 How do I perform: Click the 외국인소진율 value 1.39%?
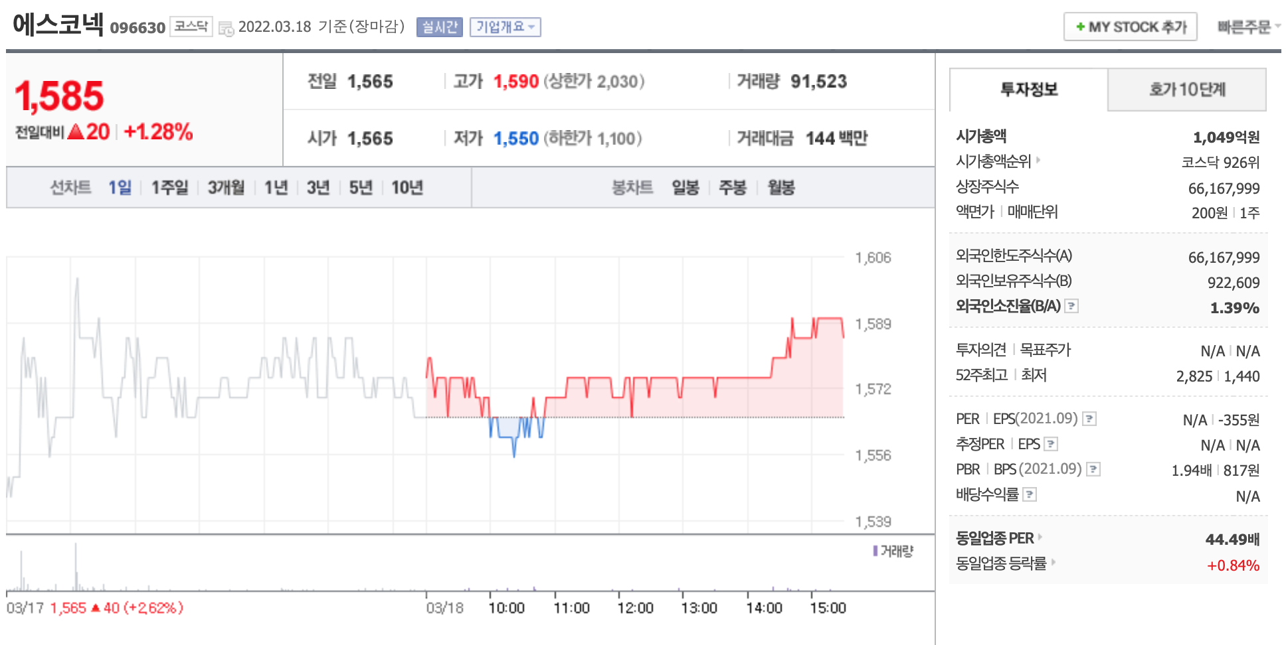pyautogui.click(x=1235, y=308)
